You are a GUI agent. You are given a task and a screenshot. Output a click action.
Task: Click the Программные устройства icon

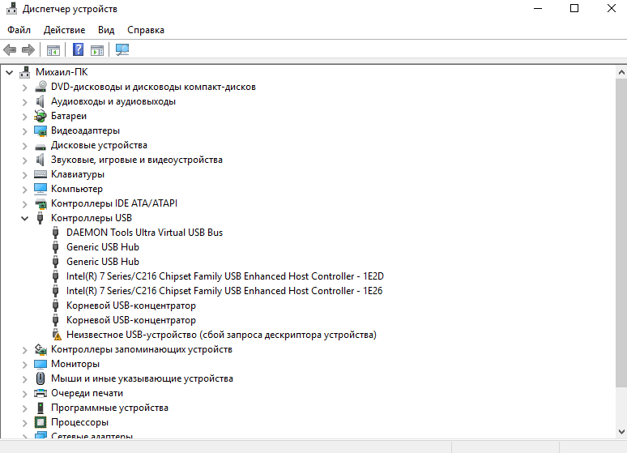41,408
